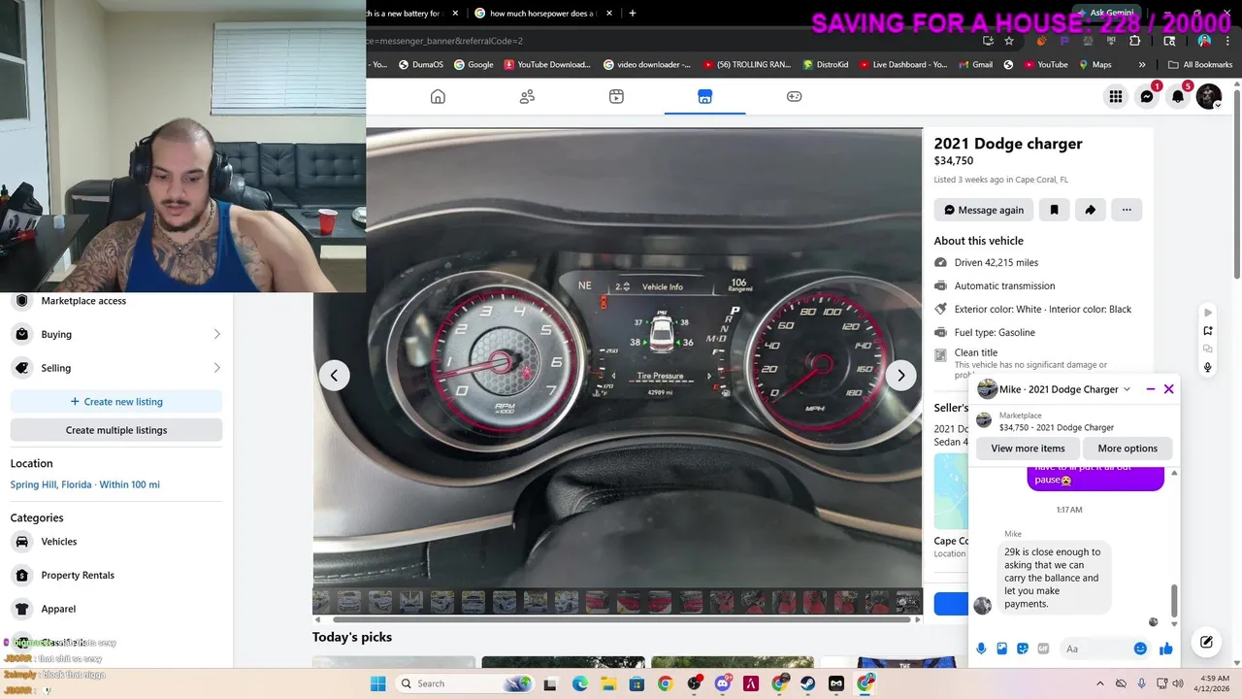Record a voice clip in chat

tap(981, 649)
